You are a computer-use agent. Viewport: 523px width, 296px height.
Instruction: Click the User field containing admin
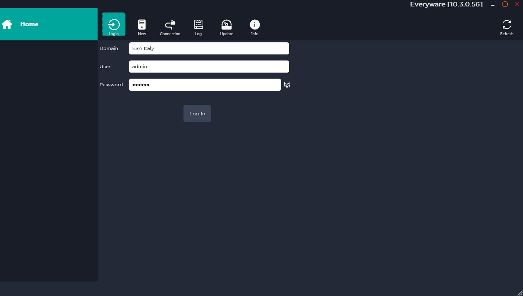point(208,66)
